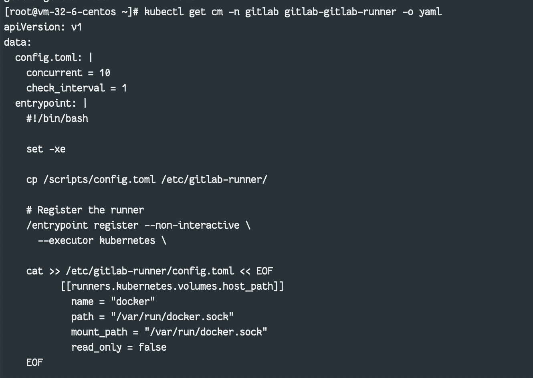Click the cat >> /etc/gitlab-runner/config.toml heredoc line
This screenshot has height=378, width=533.
click(149, 271)
